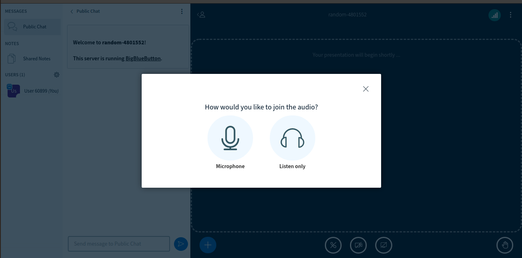
Task: Check the connection status indicator
Action: [494, 15]
